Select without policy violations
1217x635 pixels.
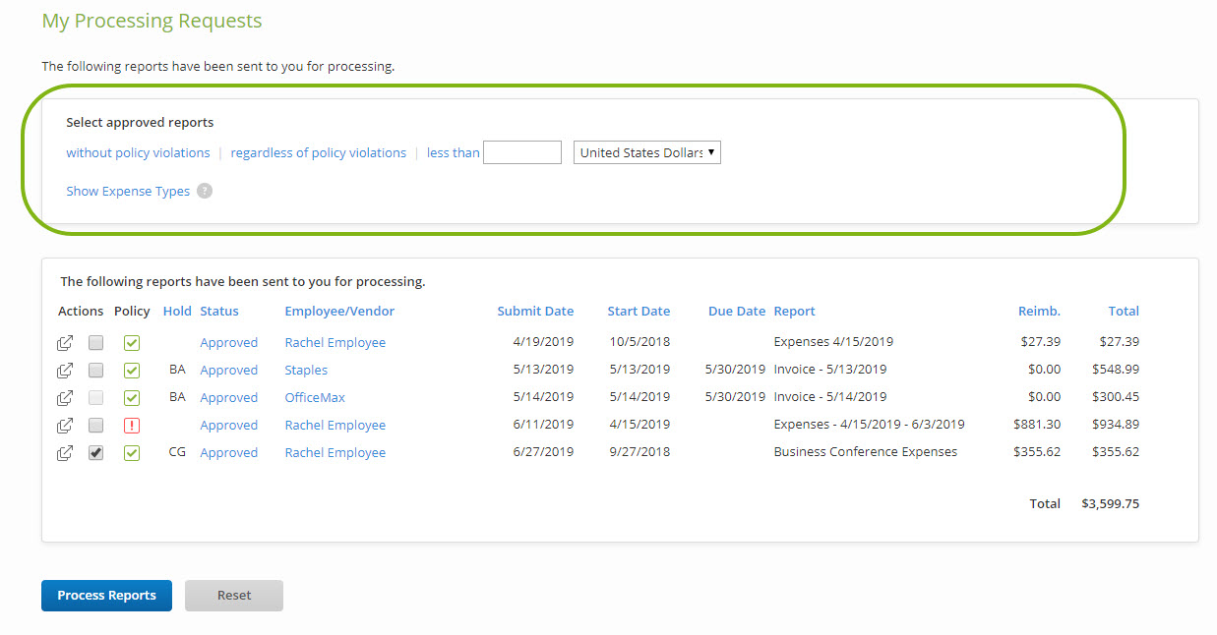click(138, 152)
